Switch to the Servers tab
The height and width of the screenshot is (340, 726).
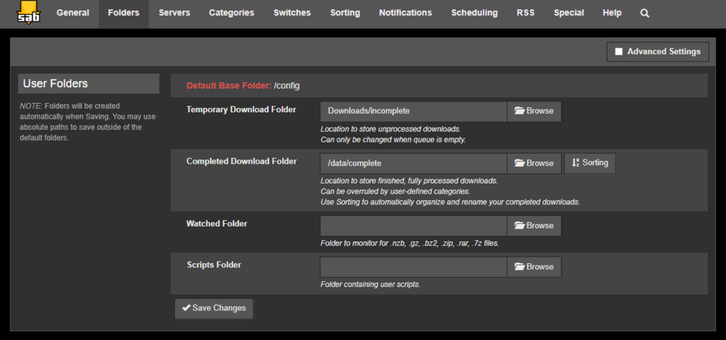coord(174,13)
